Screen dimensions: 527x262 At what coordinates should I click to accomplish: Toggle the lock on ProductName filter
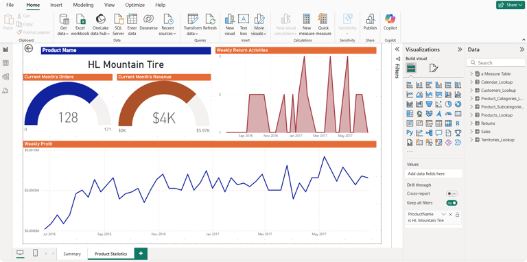tap(457, 214)
